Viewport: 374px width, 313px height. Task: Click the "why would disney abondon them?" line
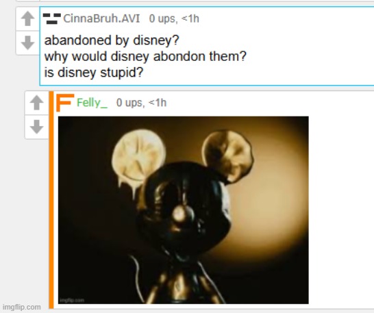tap(145, 57)
